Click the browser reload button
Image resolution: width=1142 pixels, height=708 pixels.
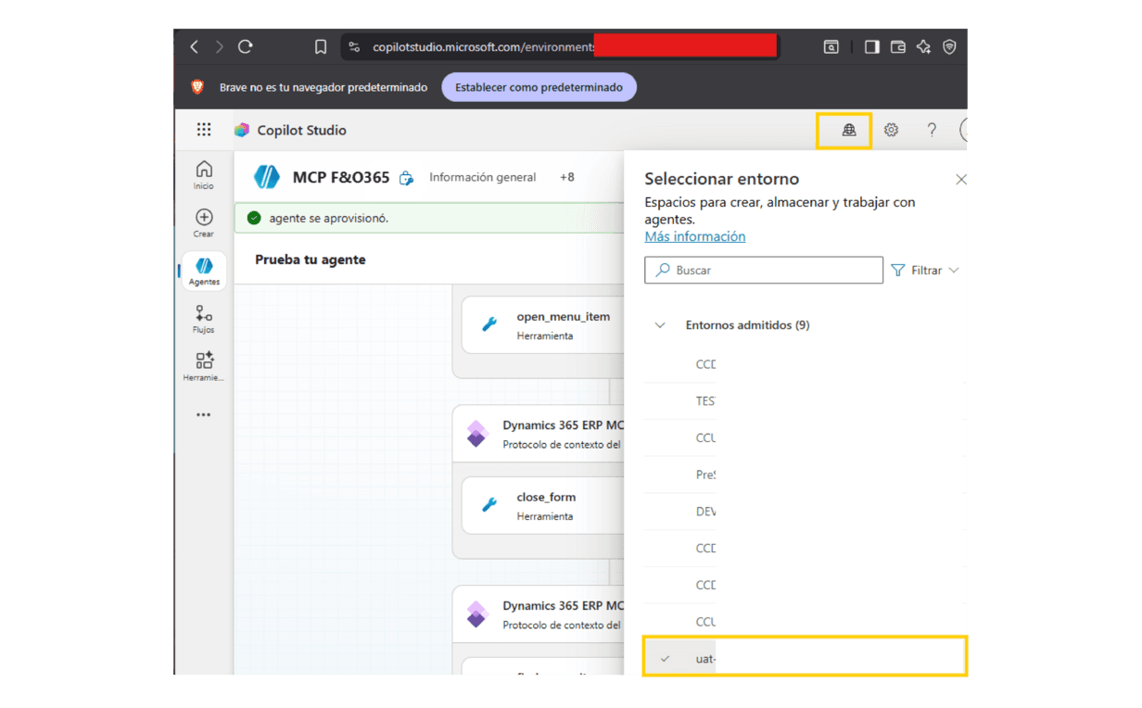(x=246, y=46)
